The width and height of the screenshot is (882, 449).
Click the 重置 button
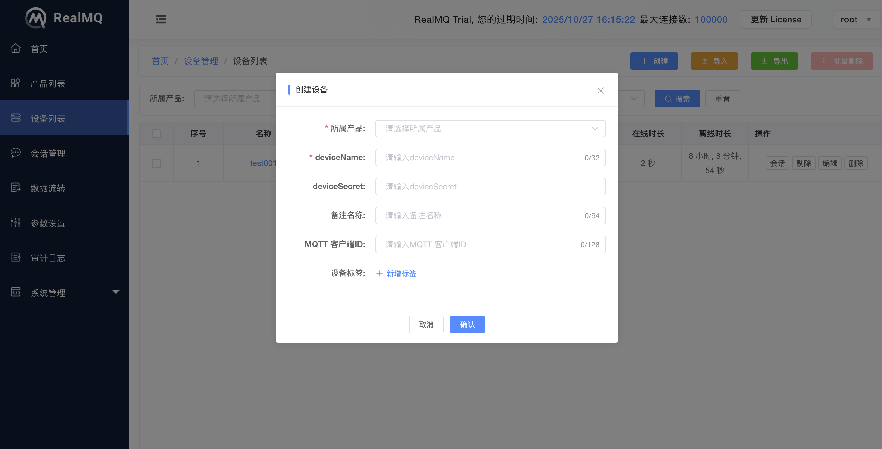tap(722, 99)
